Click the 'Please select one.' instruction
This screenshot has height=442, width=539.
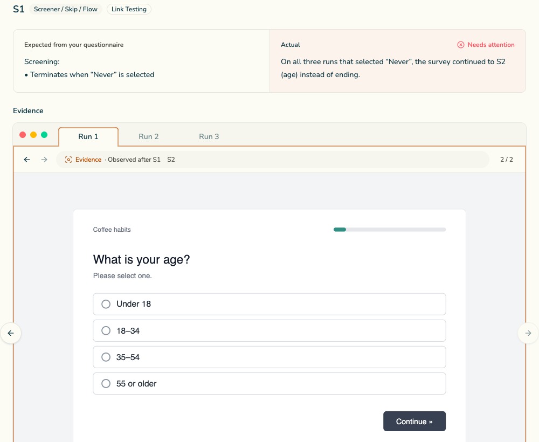coord(122,275)
